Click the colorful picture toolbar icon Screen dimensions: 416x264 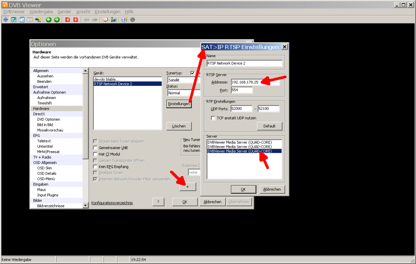(x=114, y=20)
